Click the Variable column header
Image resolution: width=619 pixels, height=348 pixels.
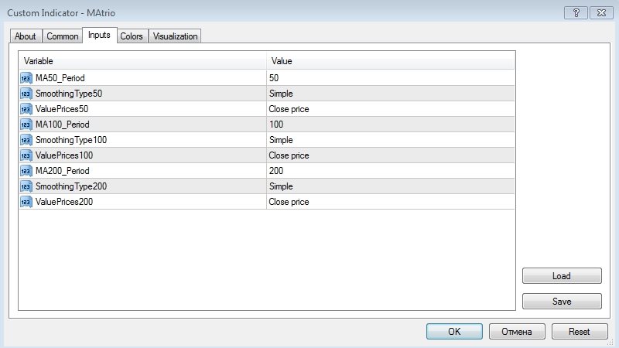coord(142,61)
